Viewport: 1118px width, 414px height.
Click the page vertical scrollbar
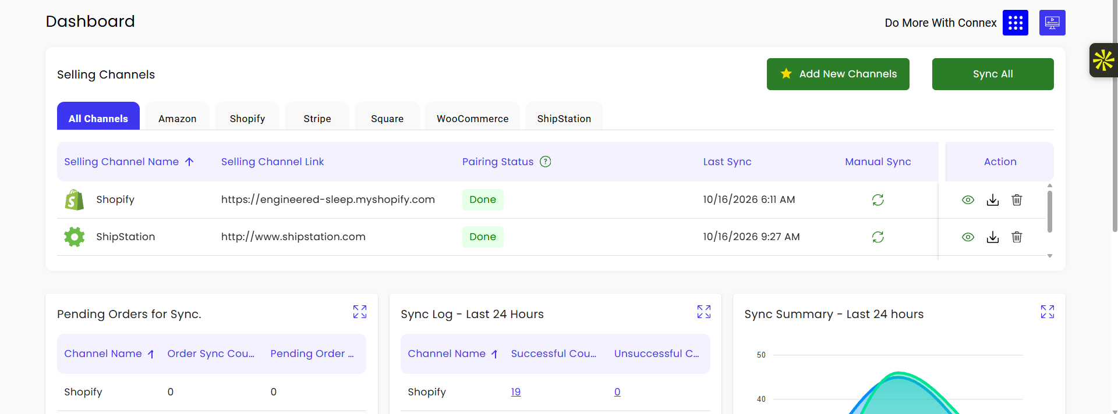tap(1115, 116)
